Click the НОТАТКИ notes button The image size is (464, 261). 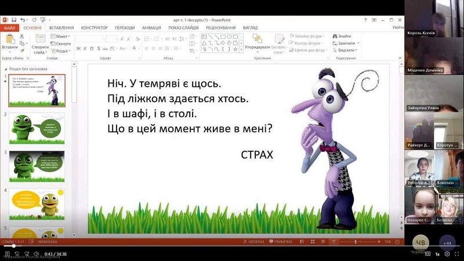pos(253,242)
